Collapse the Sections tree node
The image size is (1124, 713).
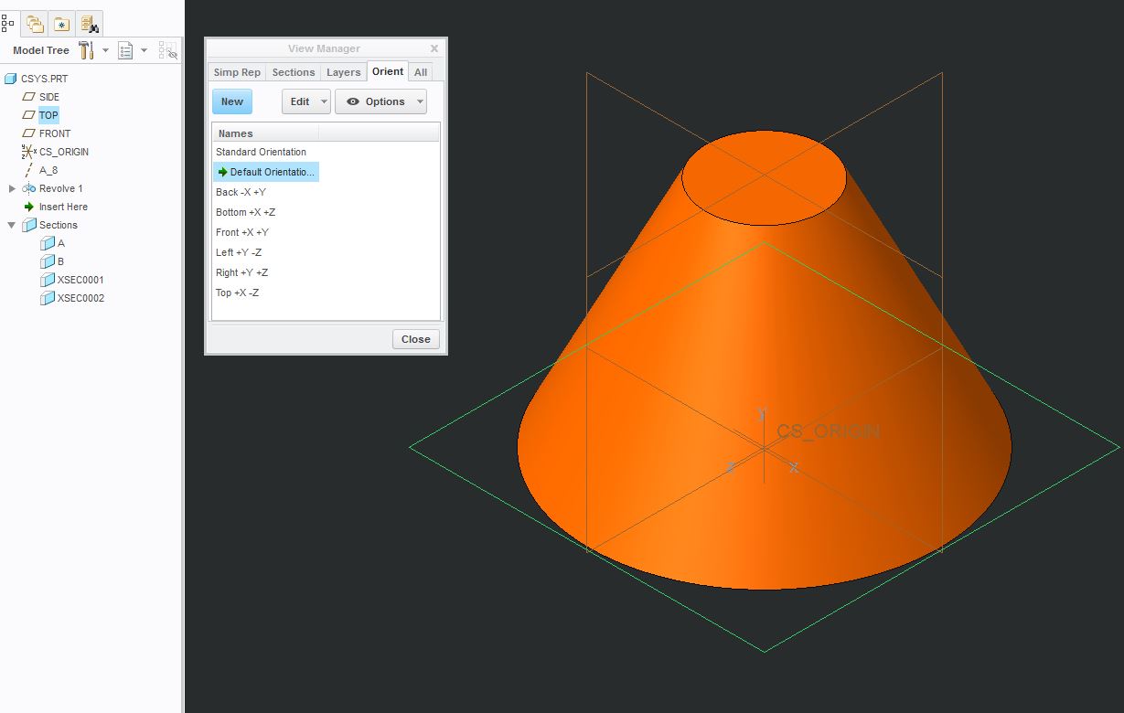tap(12, 225)
